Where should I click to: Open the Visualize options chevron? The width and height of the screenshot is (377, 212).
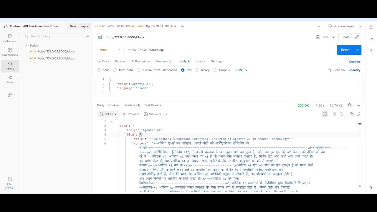166,114
